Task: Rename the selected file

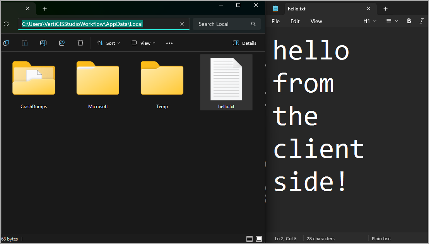Action: coord(43,43)
